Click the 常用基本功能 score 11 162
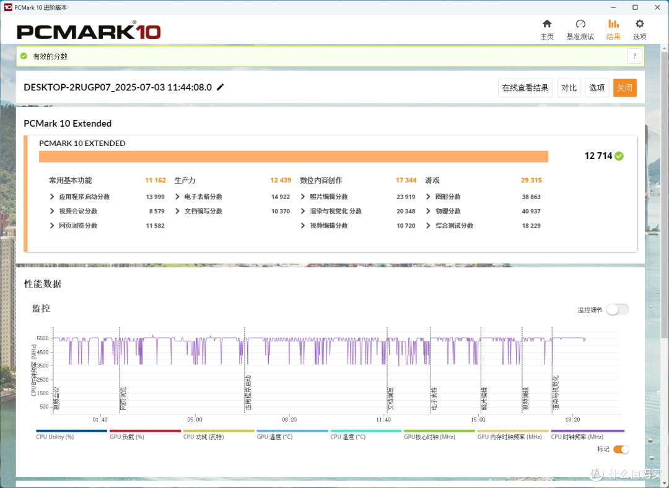Screen dimensions: 669x488 tap(155, 180)
